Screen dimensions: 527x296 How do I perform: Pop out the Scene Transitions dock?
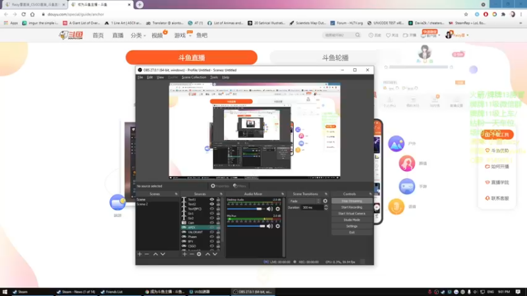326,194
